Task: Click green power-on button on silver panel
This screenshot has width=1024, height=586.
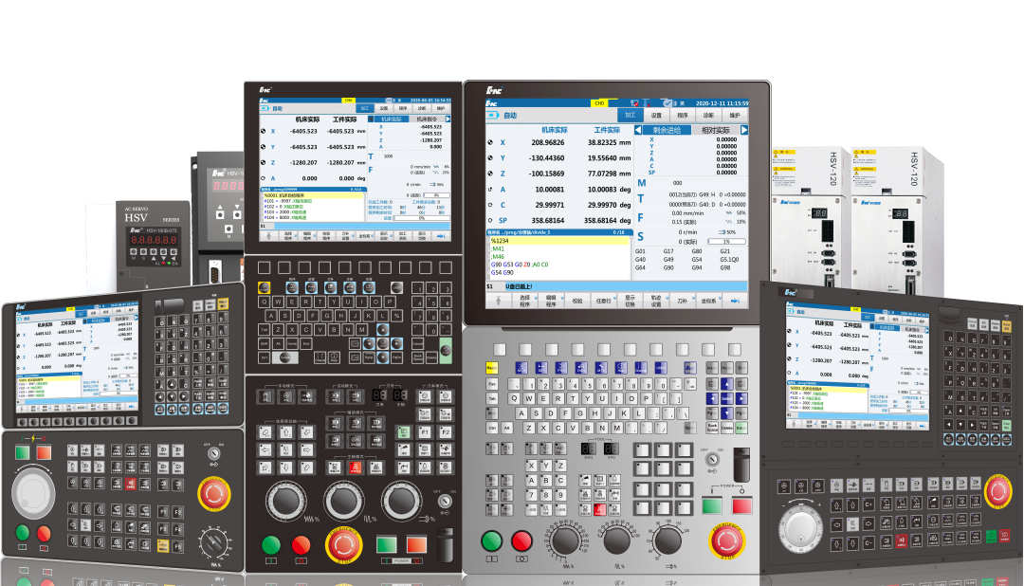Action: [x=712, y=506]
